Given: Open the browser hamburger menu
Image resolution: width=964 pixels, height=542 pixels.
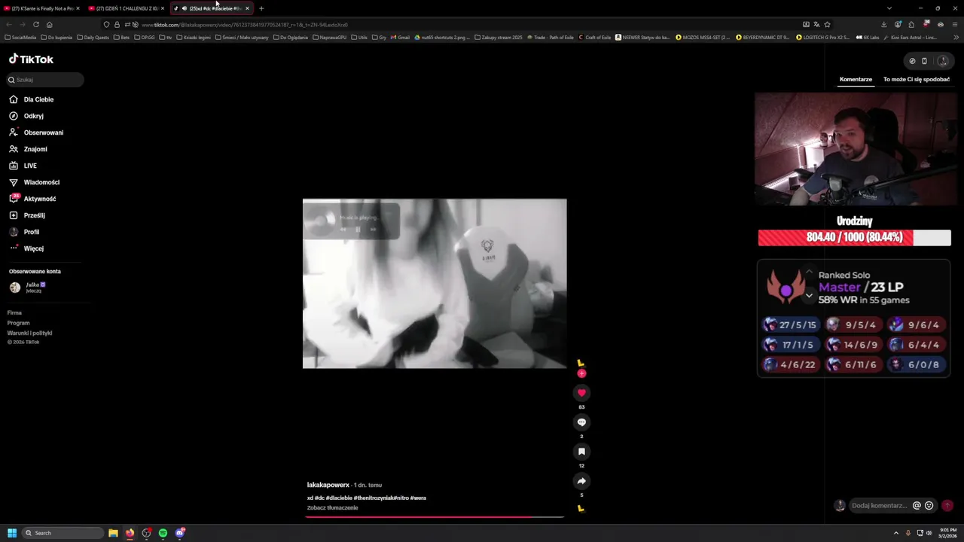Looking at the screenshot, I should 955,24.
